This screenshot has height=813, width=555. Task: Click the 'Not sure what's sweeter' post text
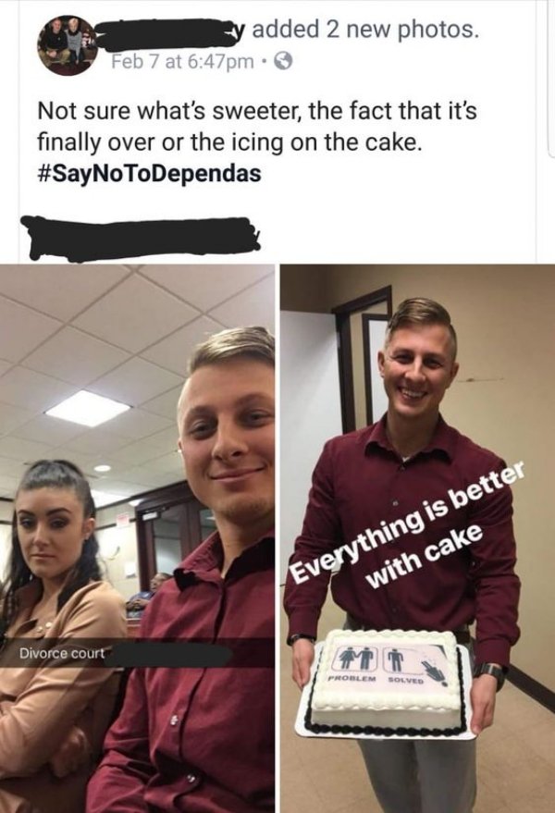tap(257, 127)
